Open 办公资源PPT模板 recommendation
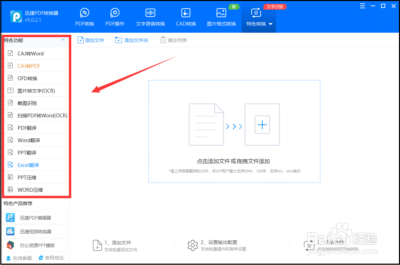Image resolution: width=400 pixels, height=265 pixels. coord(35,245)
